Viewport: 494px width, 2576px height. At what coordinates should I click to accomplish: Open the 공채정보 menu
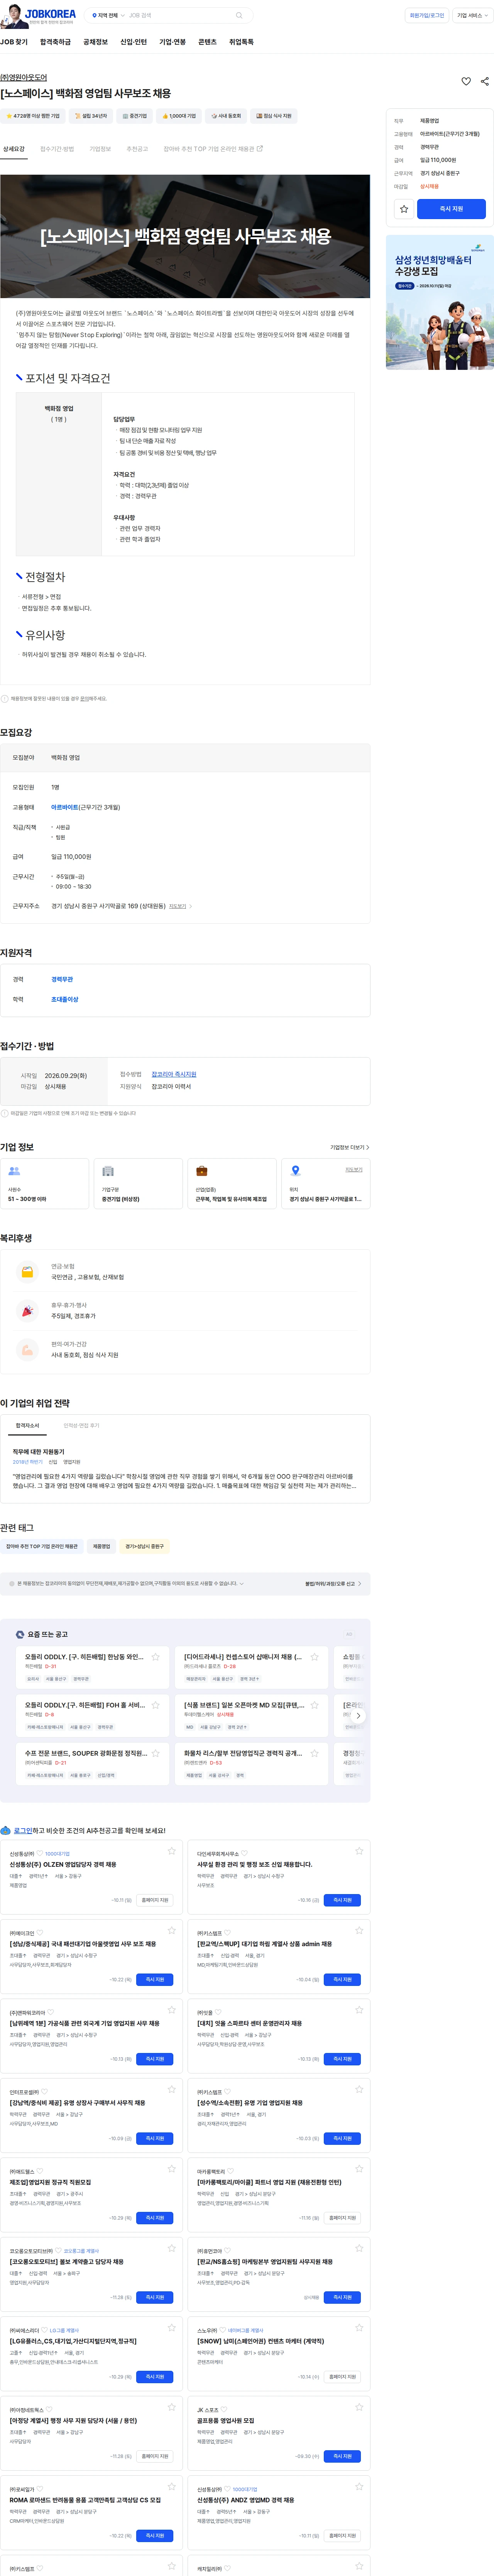95,42
